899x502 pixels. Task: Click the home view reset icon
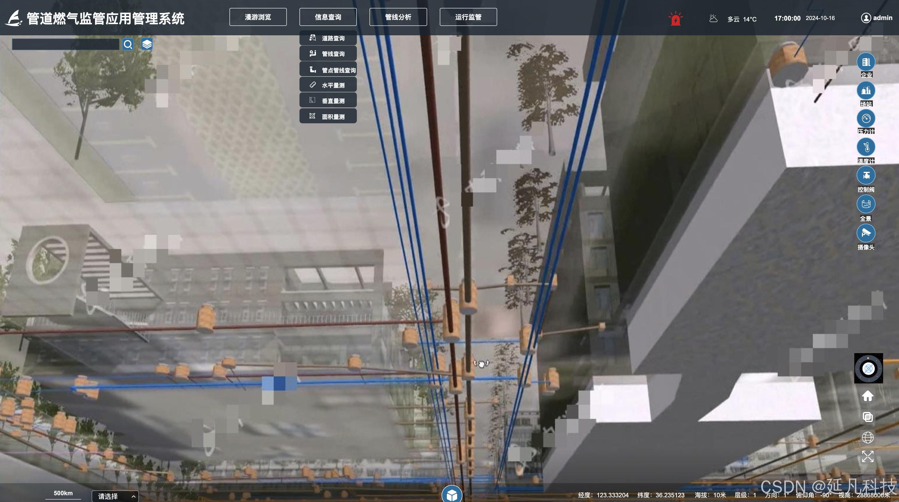pyautogui.click(x=868, y=396)
